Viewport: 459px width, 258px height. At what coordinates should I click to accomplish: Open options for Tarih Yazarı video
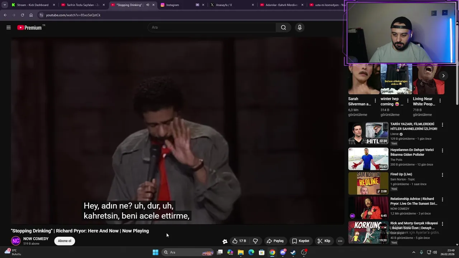click(442, 125)
